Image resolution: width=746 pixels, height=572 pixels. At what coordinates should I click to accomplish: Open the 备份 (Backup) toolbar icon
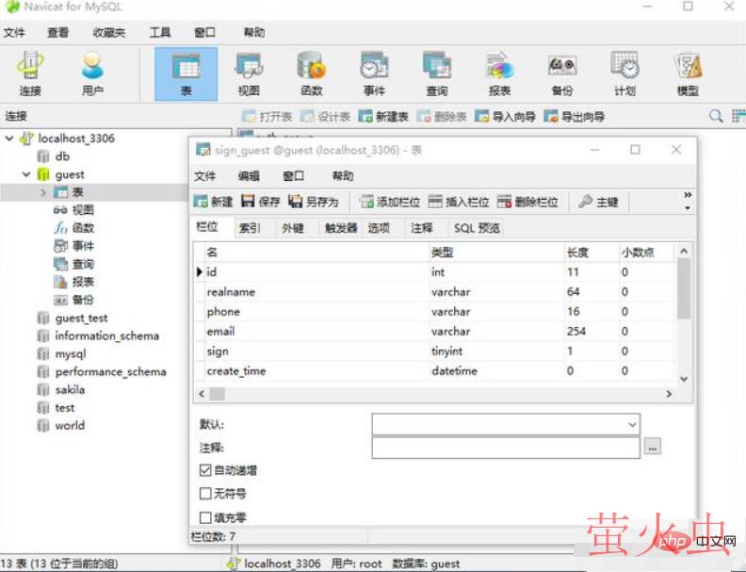point(561,74)
